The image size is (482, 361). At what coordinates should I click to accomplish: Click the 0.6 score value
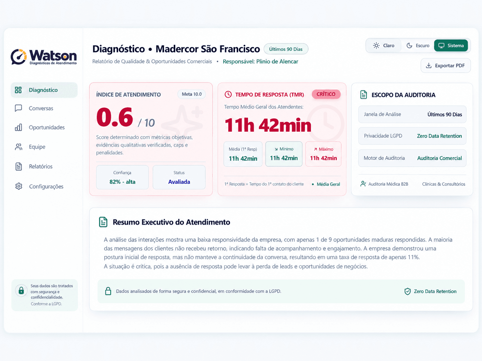115,117
